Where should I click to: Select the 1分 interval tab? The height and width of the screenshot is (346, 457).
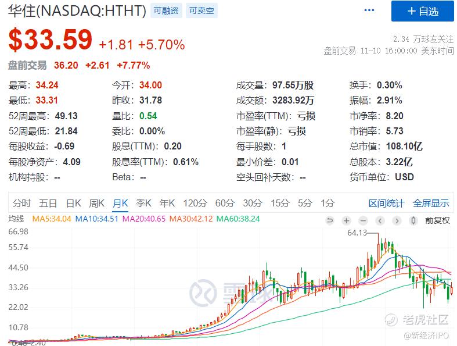(x=328, y=203)
